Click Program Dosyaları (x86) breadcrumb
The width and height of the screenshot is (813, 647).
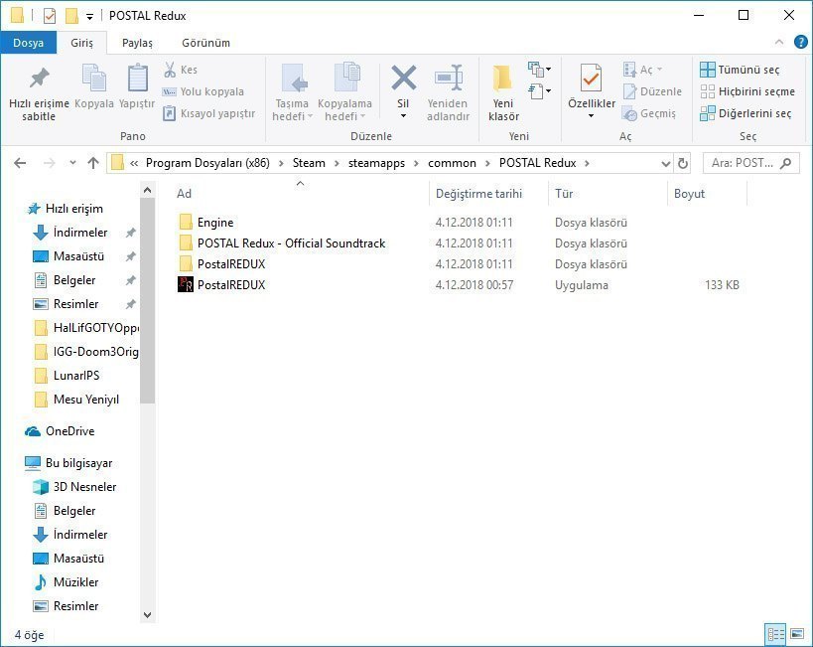click(x=207, y=163)
